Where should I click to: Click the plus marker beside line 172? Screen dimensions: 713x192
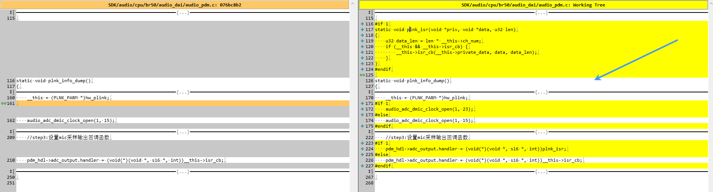click(x=362, y=109)
